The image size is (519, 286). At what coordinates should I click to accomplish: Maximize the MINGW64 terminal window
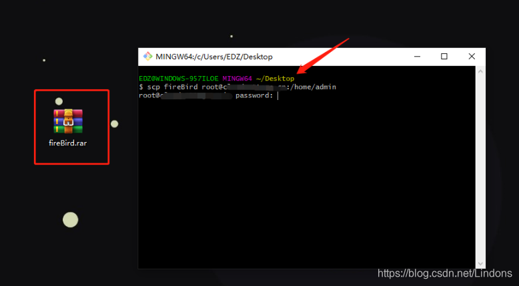(x=444, y=57)
